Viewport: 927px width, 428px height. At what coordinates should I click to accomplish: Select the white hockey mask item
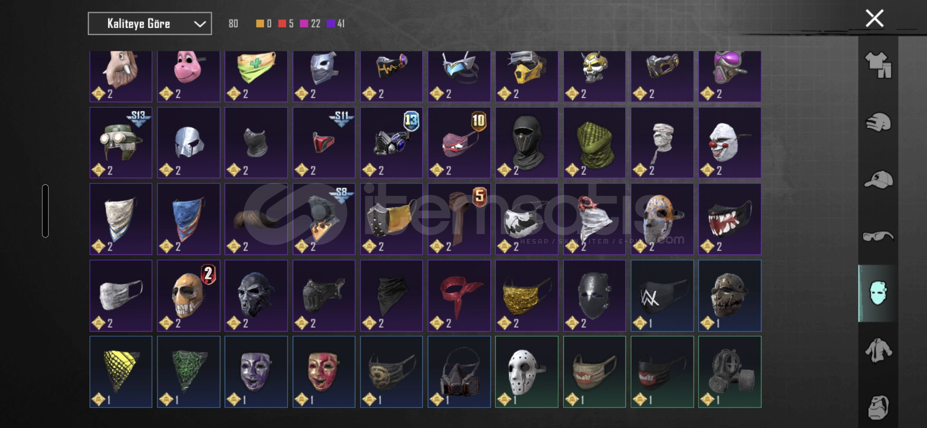(x=526, y=372)
